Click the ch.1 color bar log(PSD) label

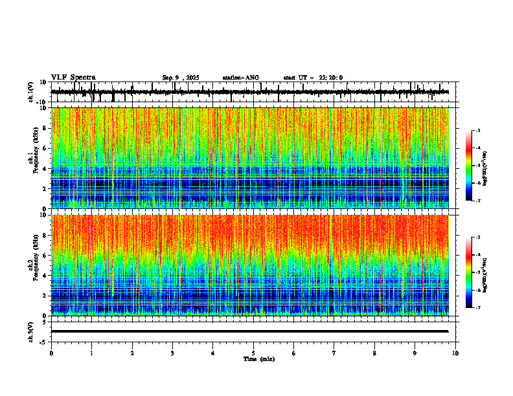click(484, 169)
